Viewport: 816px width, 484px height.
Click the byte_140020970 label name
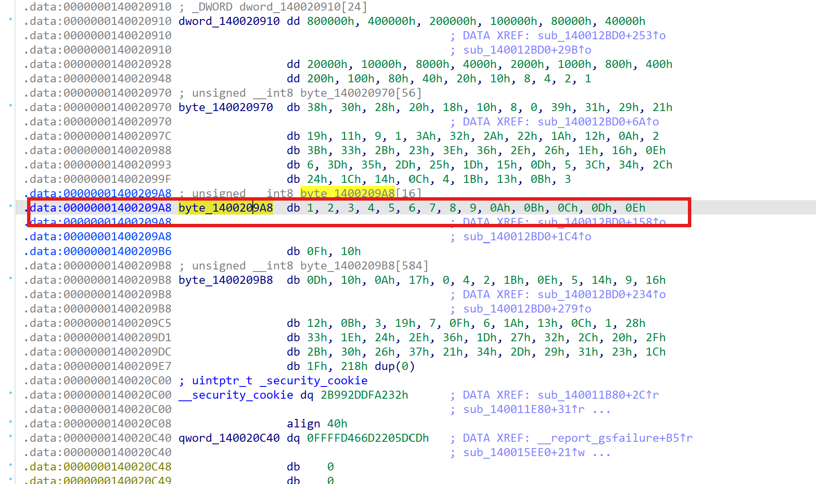[x=225, y=107]
